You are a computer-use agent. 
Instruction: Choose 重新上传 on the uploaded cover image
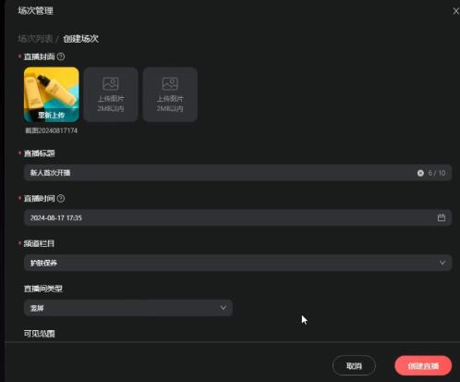pyautogui.click(x=51, y=116)
